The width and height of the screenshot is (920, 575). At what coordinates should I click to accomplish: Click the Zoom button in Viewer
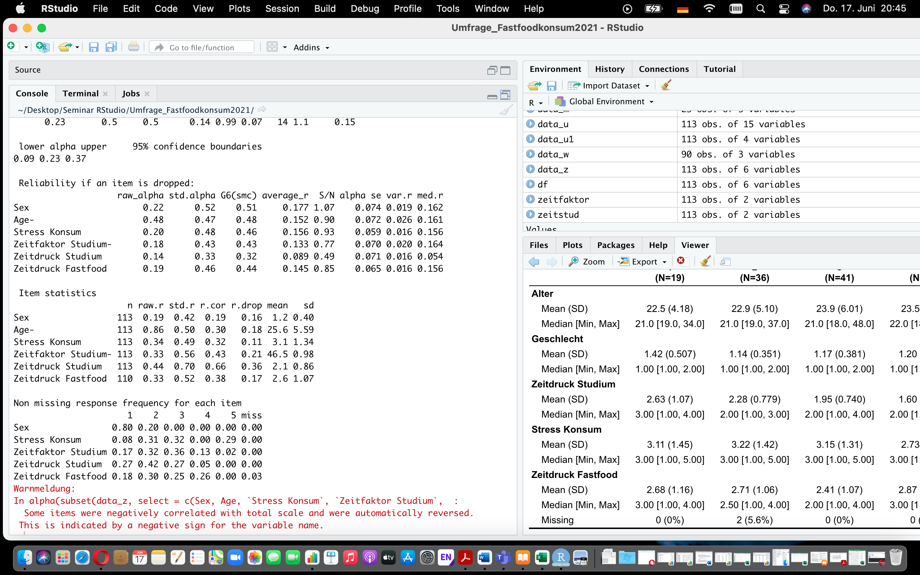pyautogui.click(x=586, y=262)
